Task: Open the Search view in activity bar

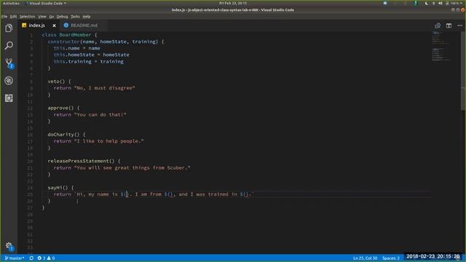Action: point(9,45)
